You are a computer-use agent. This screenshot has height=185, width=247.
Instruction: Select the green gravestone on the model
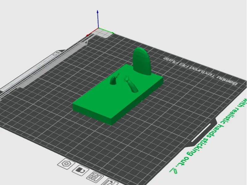(142, 61)
